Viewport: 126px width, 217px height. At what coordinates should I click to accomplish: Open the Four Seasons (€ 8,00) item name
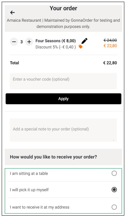(56, 41)
